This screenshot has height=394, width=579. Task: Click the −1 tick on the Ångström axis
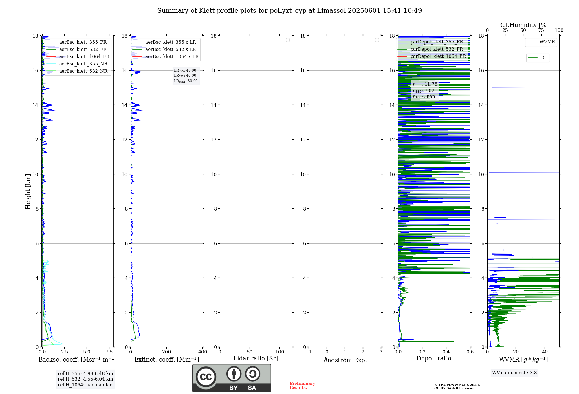[309, 352]
